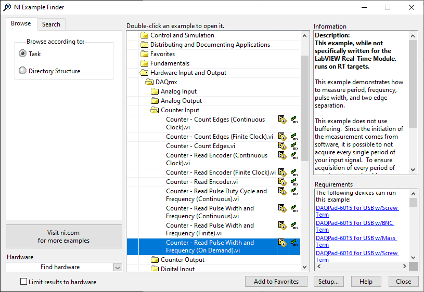Enable Limit results to hardware checkbox
Viewport: 424px width, 292px height.
click(x=24, y=282)
